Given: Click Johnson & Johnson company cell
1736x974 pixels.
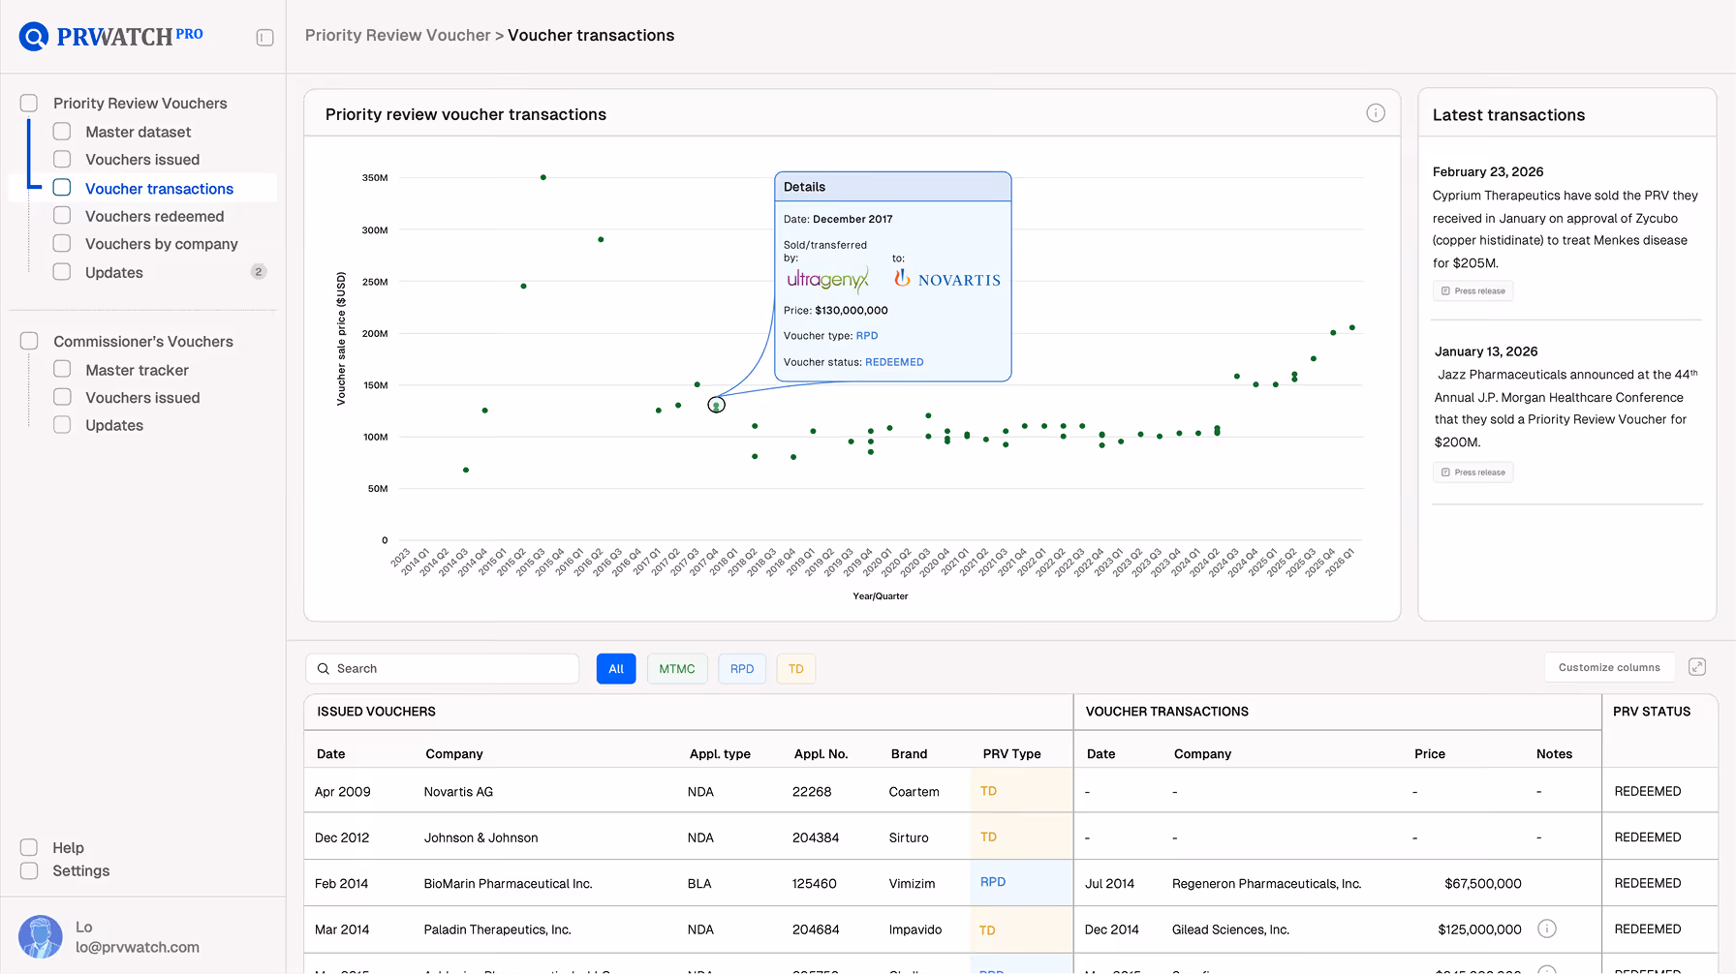Looking at the screenshot, I should (x=480, y=837).
